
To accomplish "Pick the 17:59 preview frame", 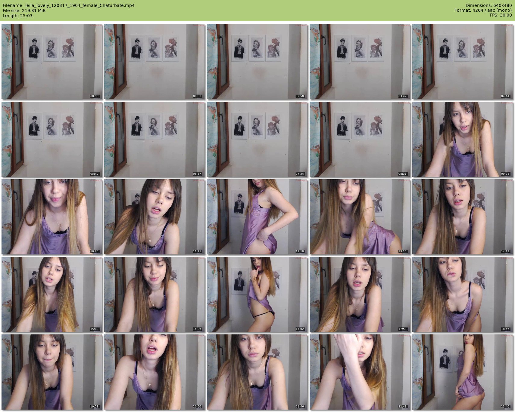I will click(360, 294).
